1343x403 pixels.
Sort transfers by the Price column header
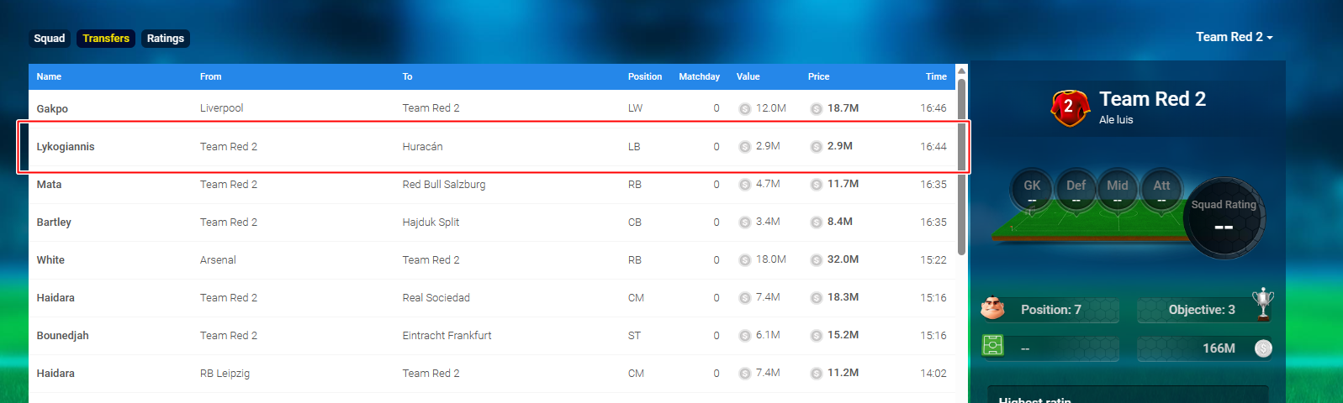coord(818,76)
